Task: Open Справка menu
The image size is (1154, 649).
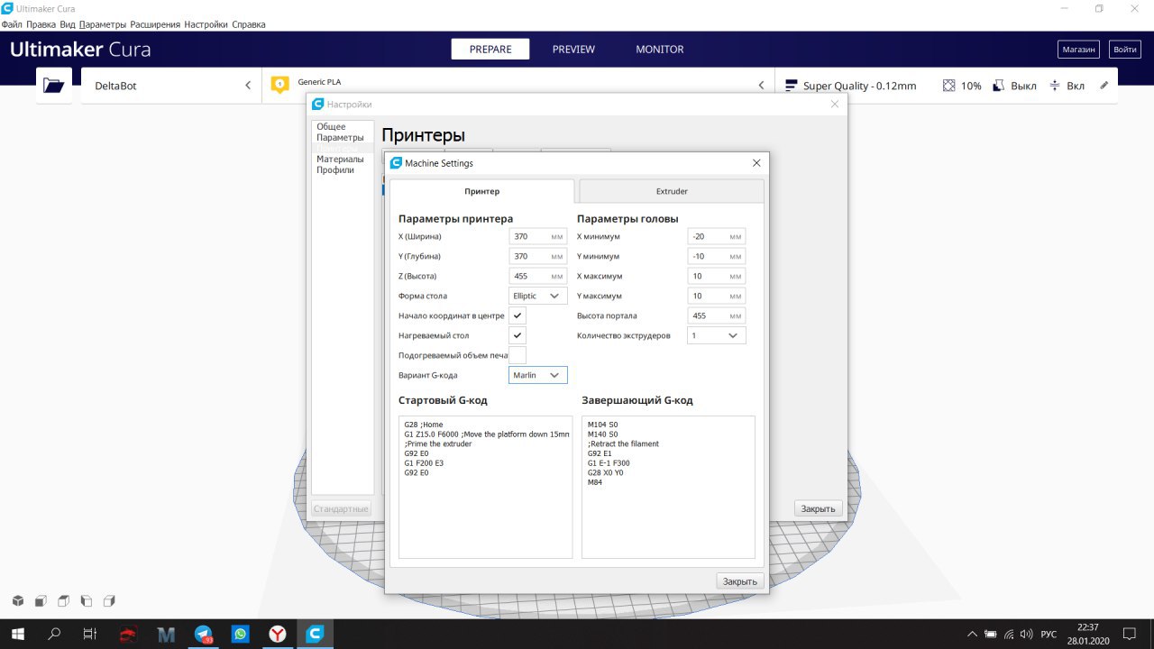Action: [x=249, y=24]
